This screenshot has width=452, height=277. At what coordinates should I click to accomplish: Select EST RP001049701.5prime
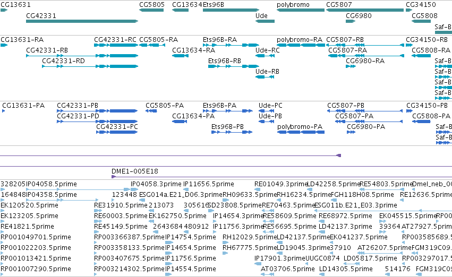tap(36, 238)
